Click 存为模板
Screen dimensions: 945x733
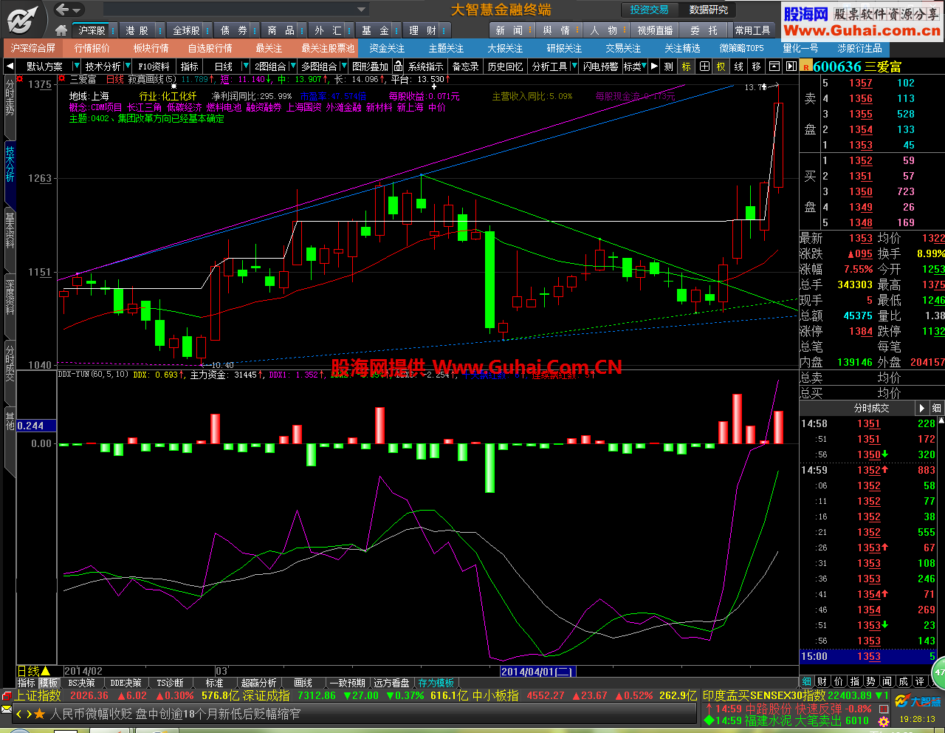tap(436, 683)
